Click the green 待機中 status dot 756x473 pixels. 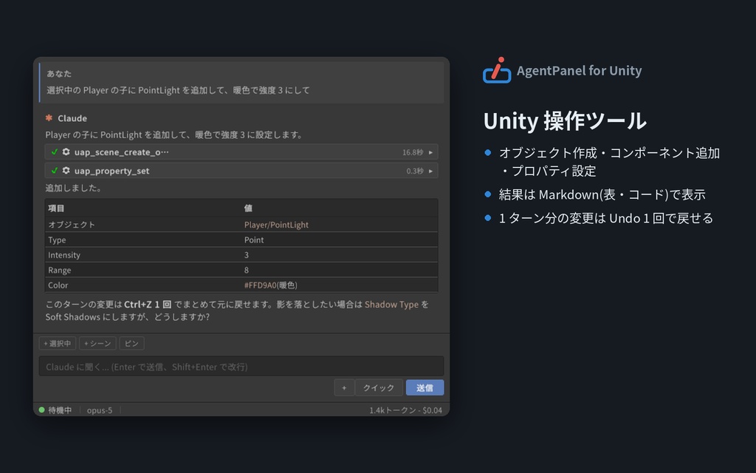[42, 409]
